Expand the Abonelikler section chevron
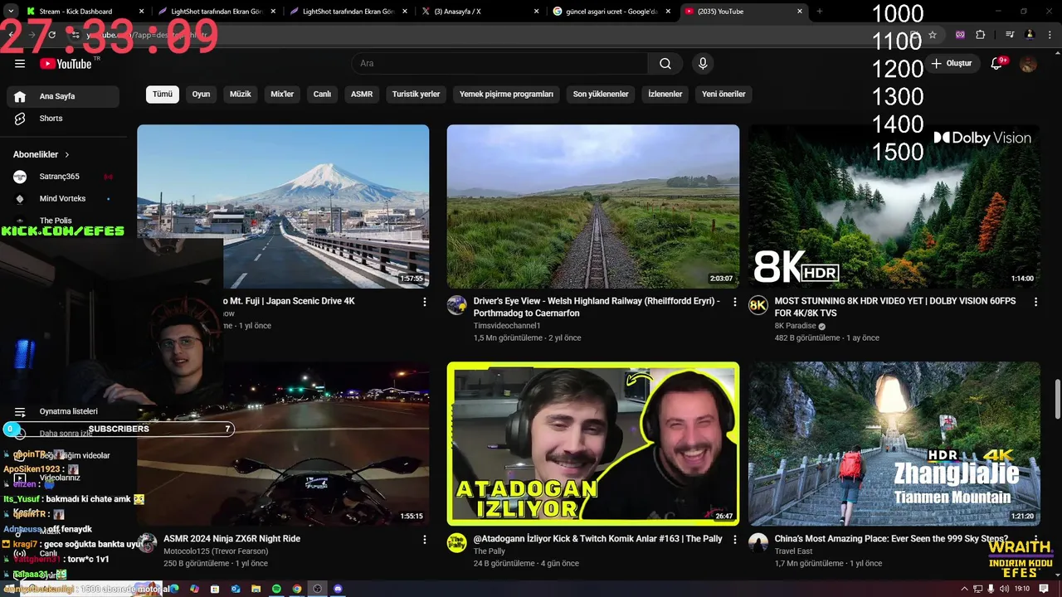The image size is (1062, 597). click(x=67, y=154)
